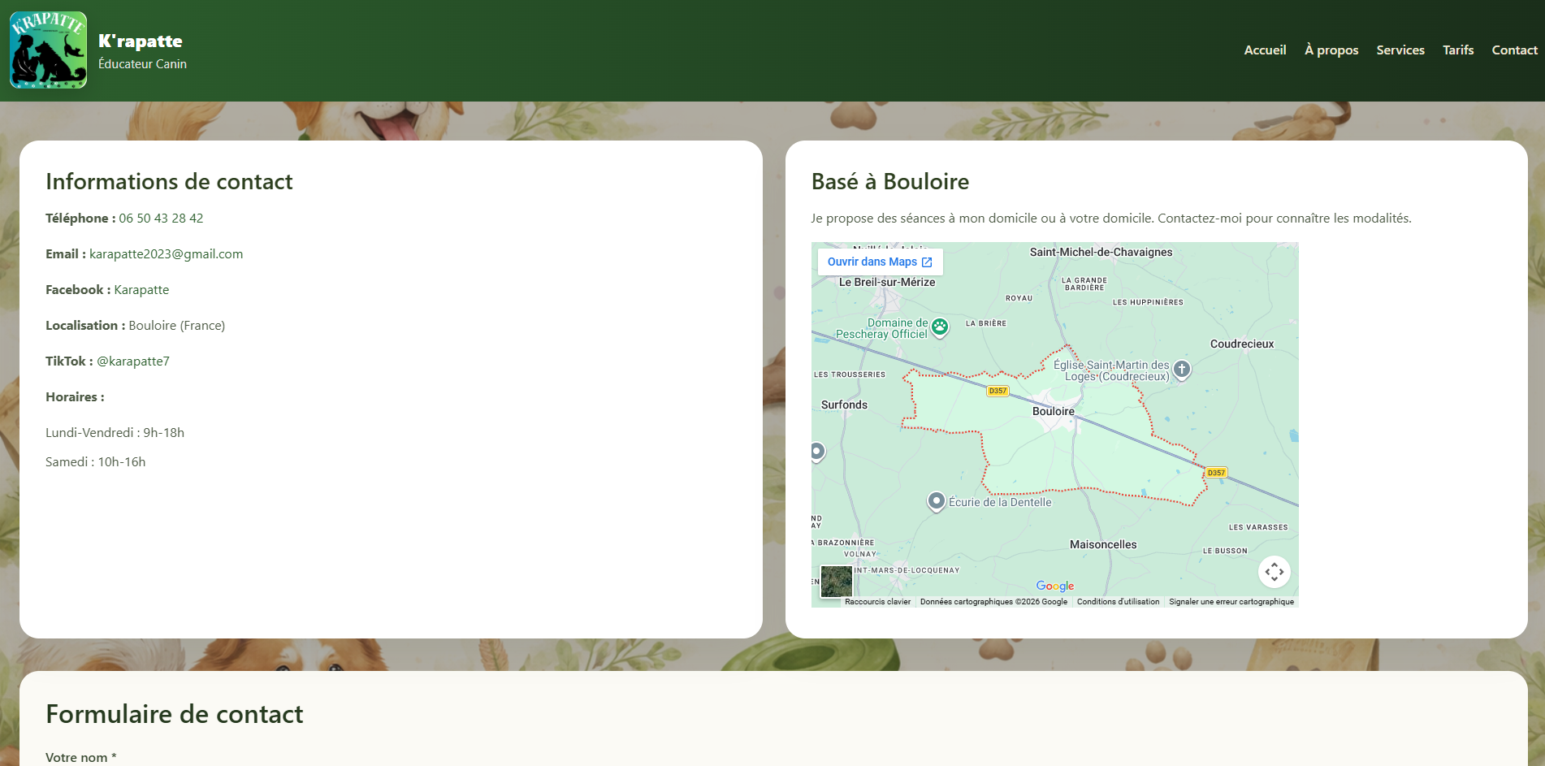This screenshot has height=766, width=1545.
Task: Navigate to Services
Action: point(1400,50)
